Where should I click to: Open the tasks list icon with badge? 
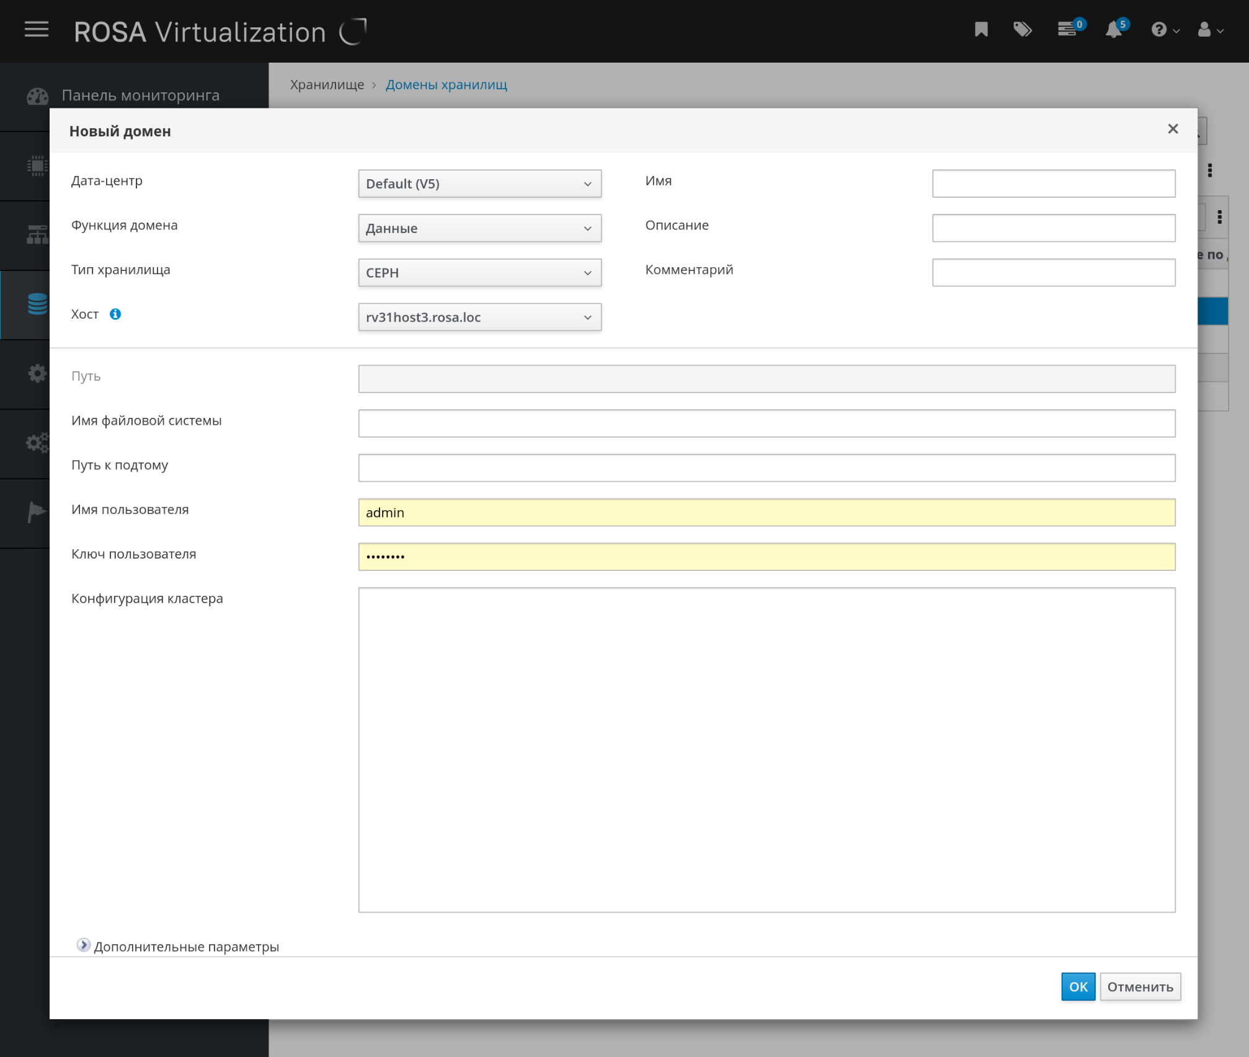click(1068, 29)
